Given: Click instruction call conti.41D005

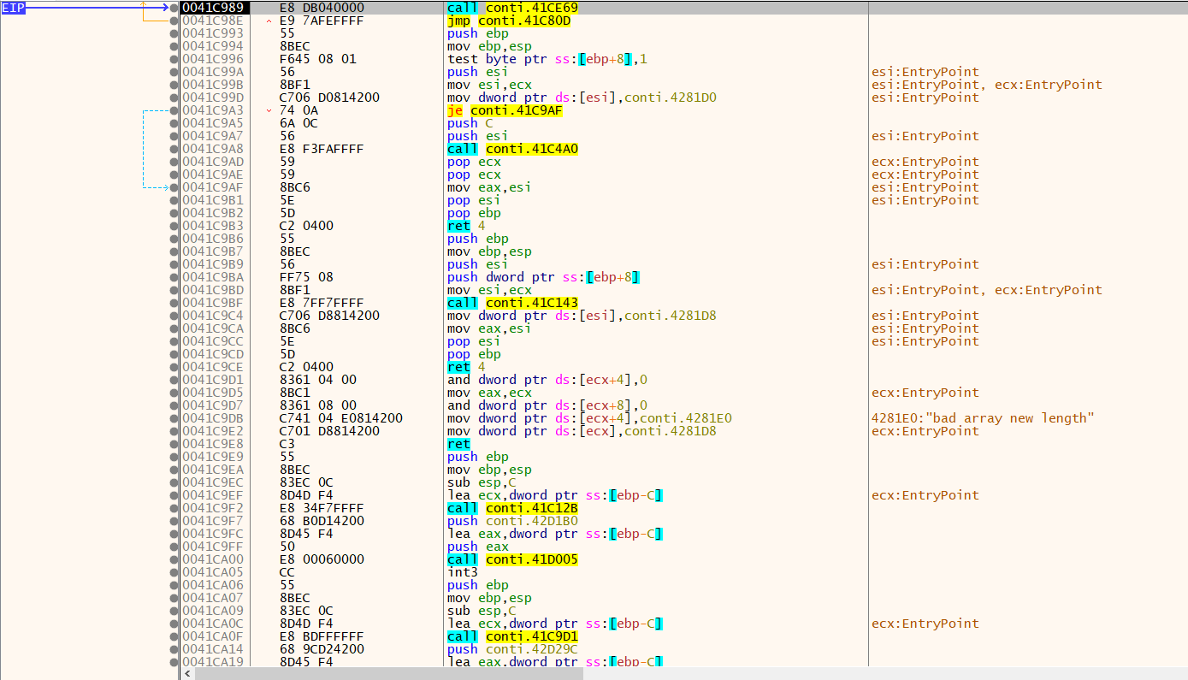Looking at the screenshot, I should pyautogui.click(x=512, y=559).
